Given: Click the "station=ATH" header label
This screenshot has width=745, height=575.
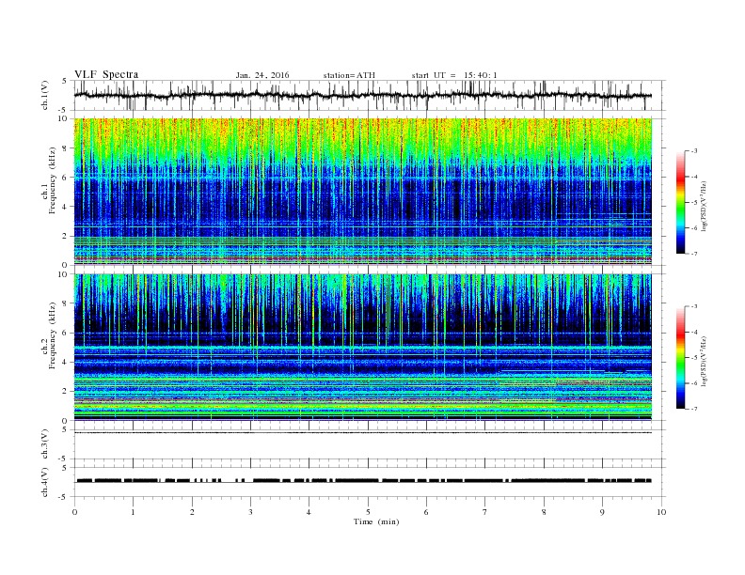Looking at the screenshot, I should click(x=349, y=75).
